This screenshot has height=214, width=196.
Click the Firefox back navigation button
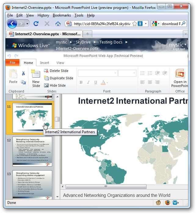tap(12, 24)
